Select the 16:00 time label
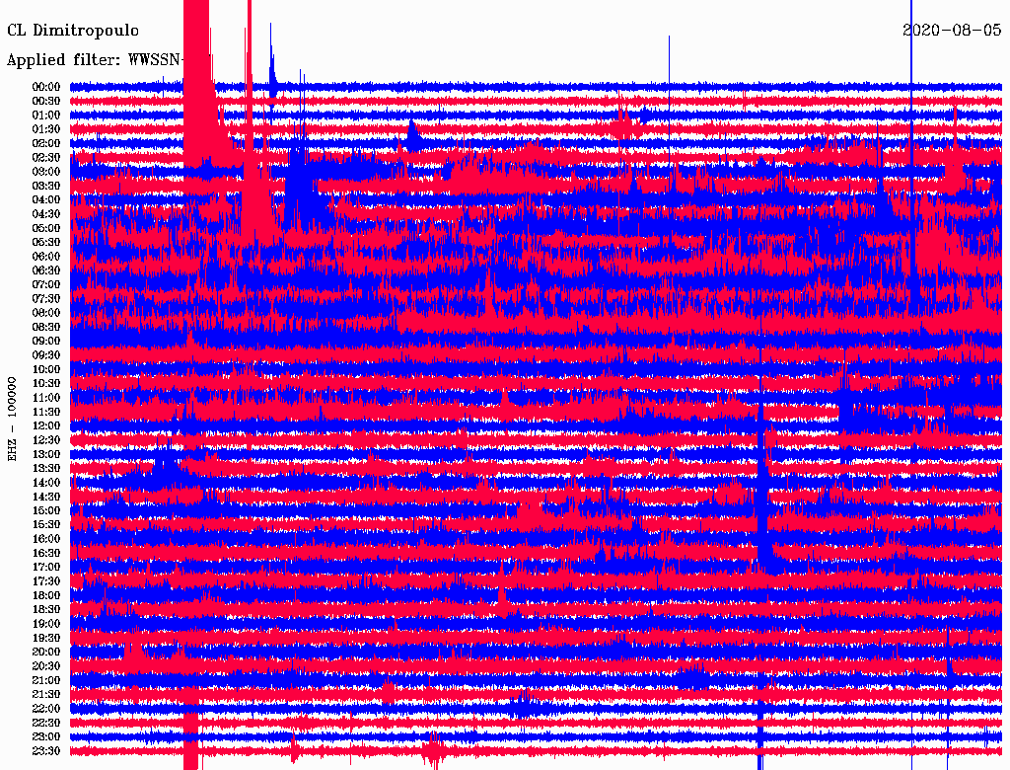Viewport: 1010px width, 770px height. coord(46,538)
